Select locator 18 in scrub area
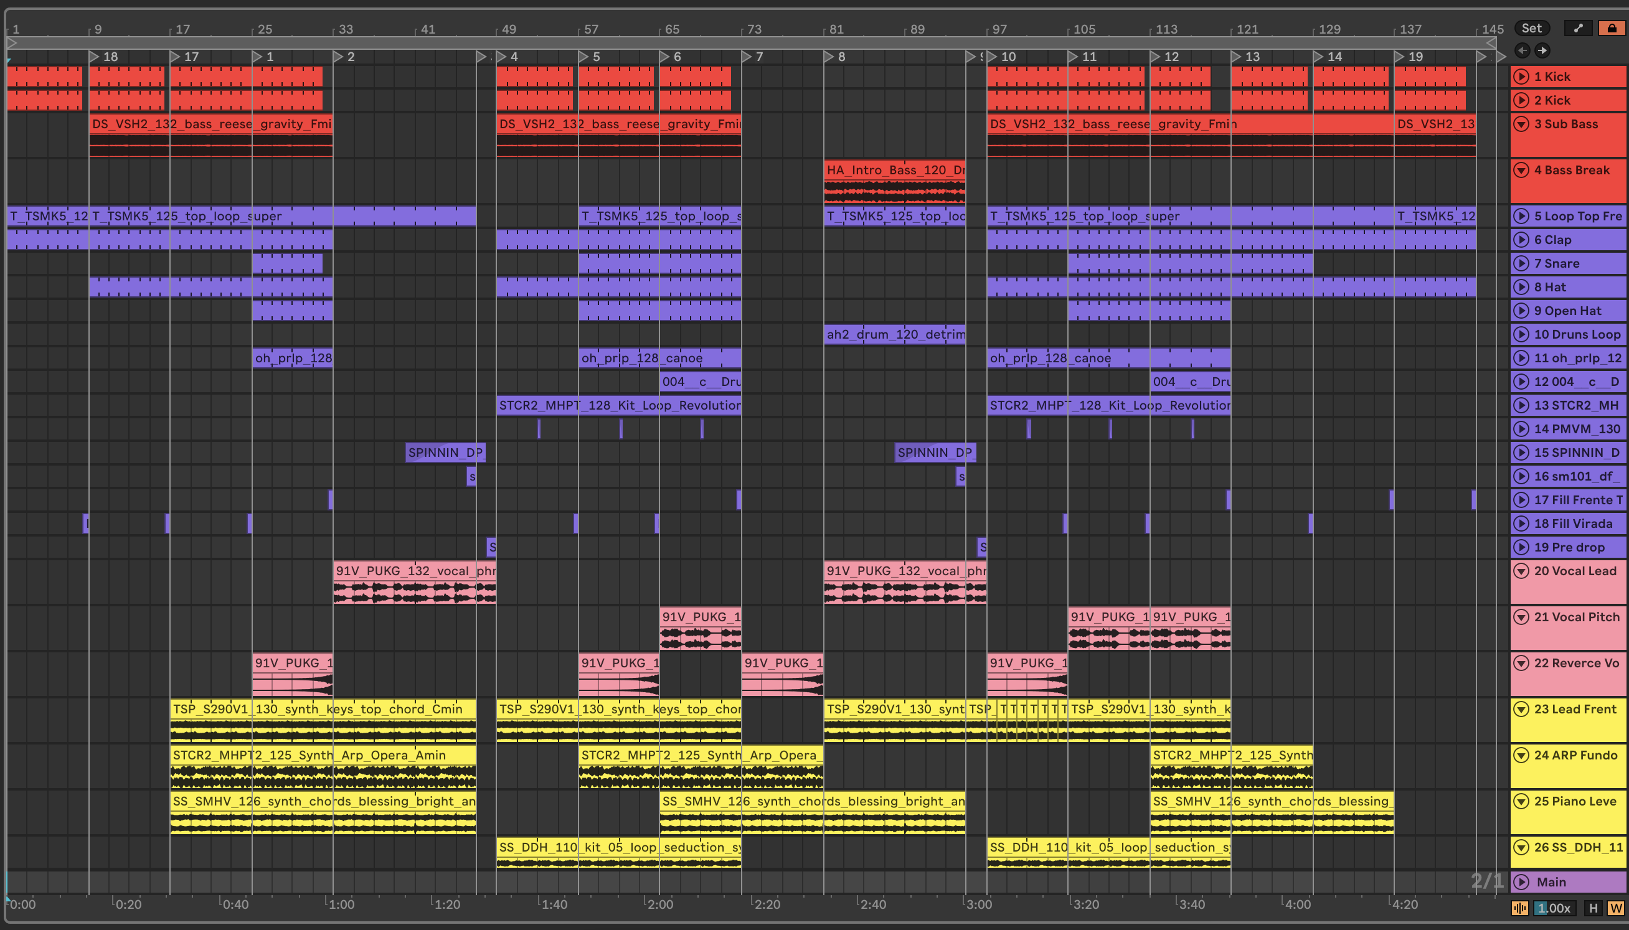This screenshot has width=1629, height=930. (95, 56)
